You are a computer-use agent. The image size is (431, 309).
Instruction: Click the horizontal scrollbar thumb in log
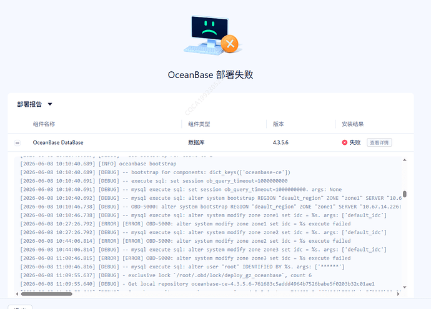[47, 294]
